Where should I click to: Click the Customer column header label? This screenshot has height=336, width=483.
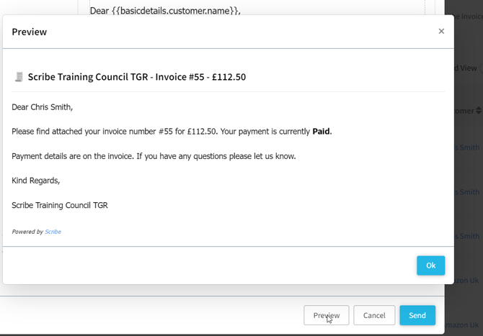click(464, 111)
